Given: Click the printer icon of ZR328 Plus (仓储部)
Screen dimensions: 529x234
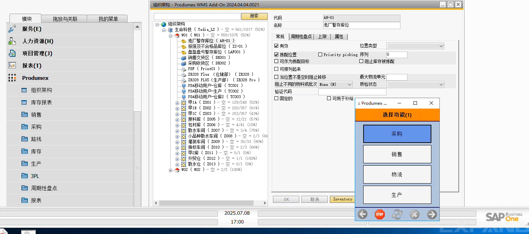Looking at the screenshot, I should point(184,75).
